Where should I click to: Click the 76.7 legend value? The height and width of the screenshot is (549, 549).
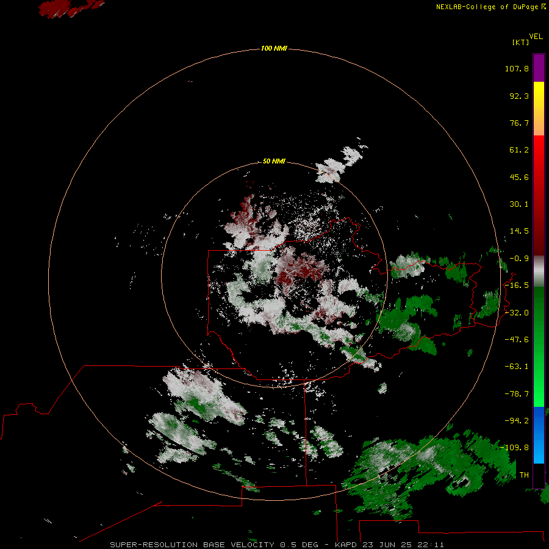click(519, 123)
